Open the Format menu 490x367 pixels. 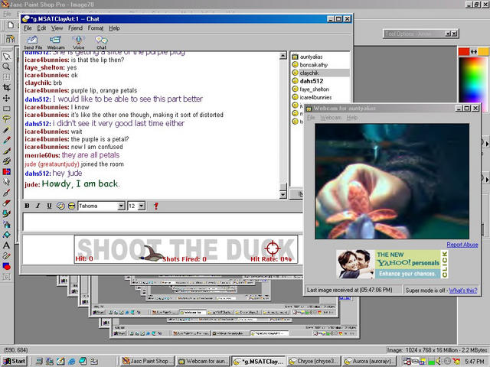tap(96, 28)
